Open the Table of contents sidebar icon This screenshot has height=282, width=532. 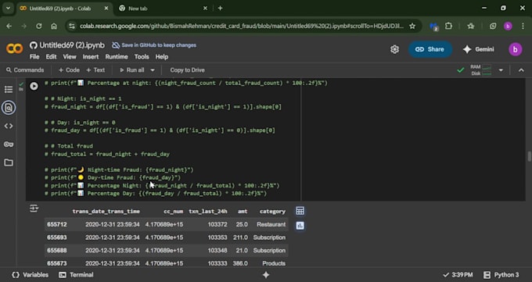[9, 90]
